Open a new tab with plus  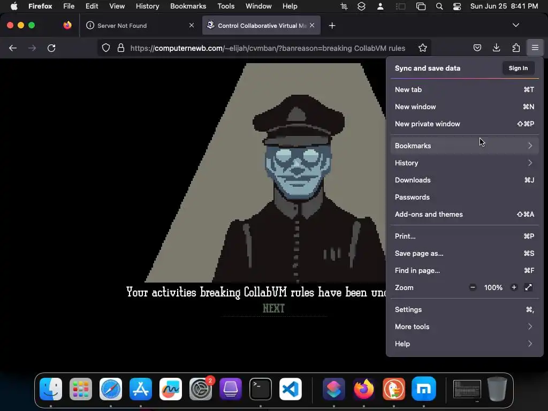[332, 26]
